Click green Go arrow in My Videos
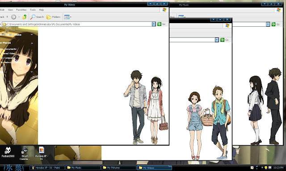286x171 pixels. click(x=159, y=24)
